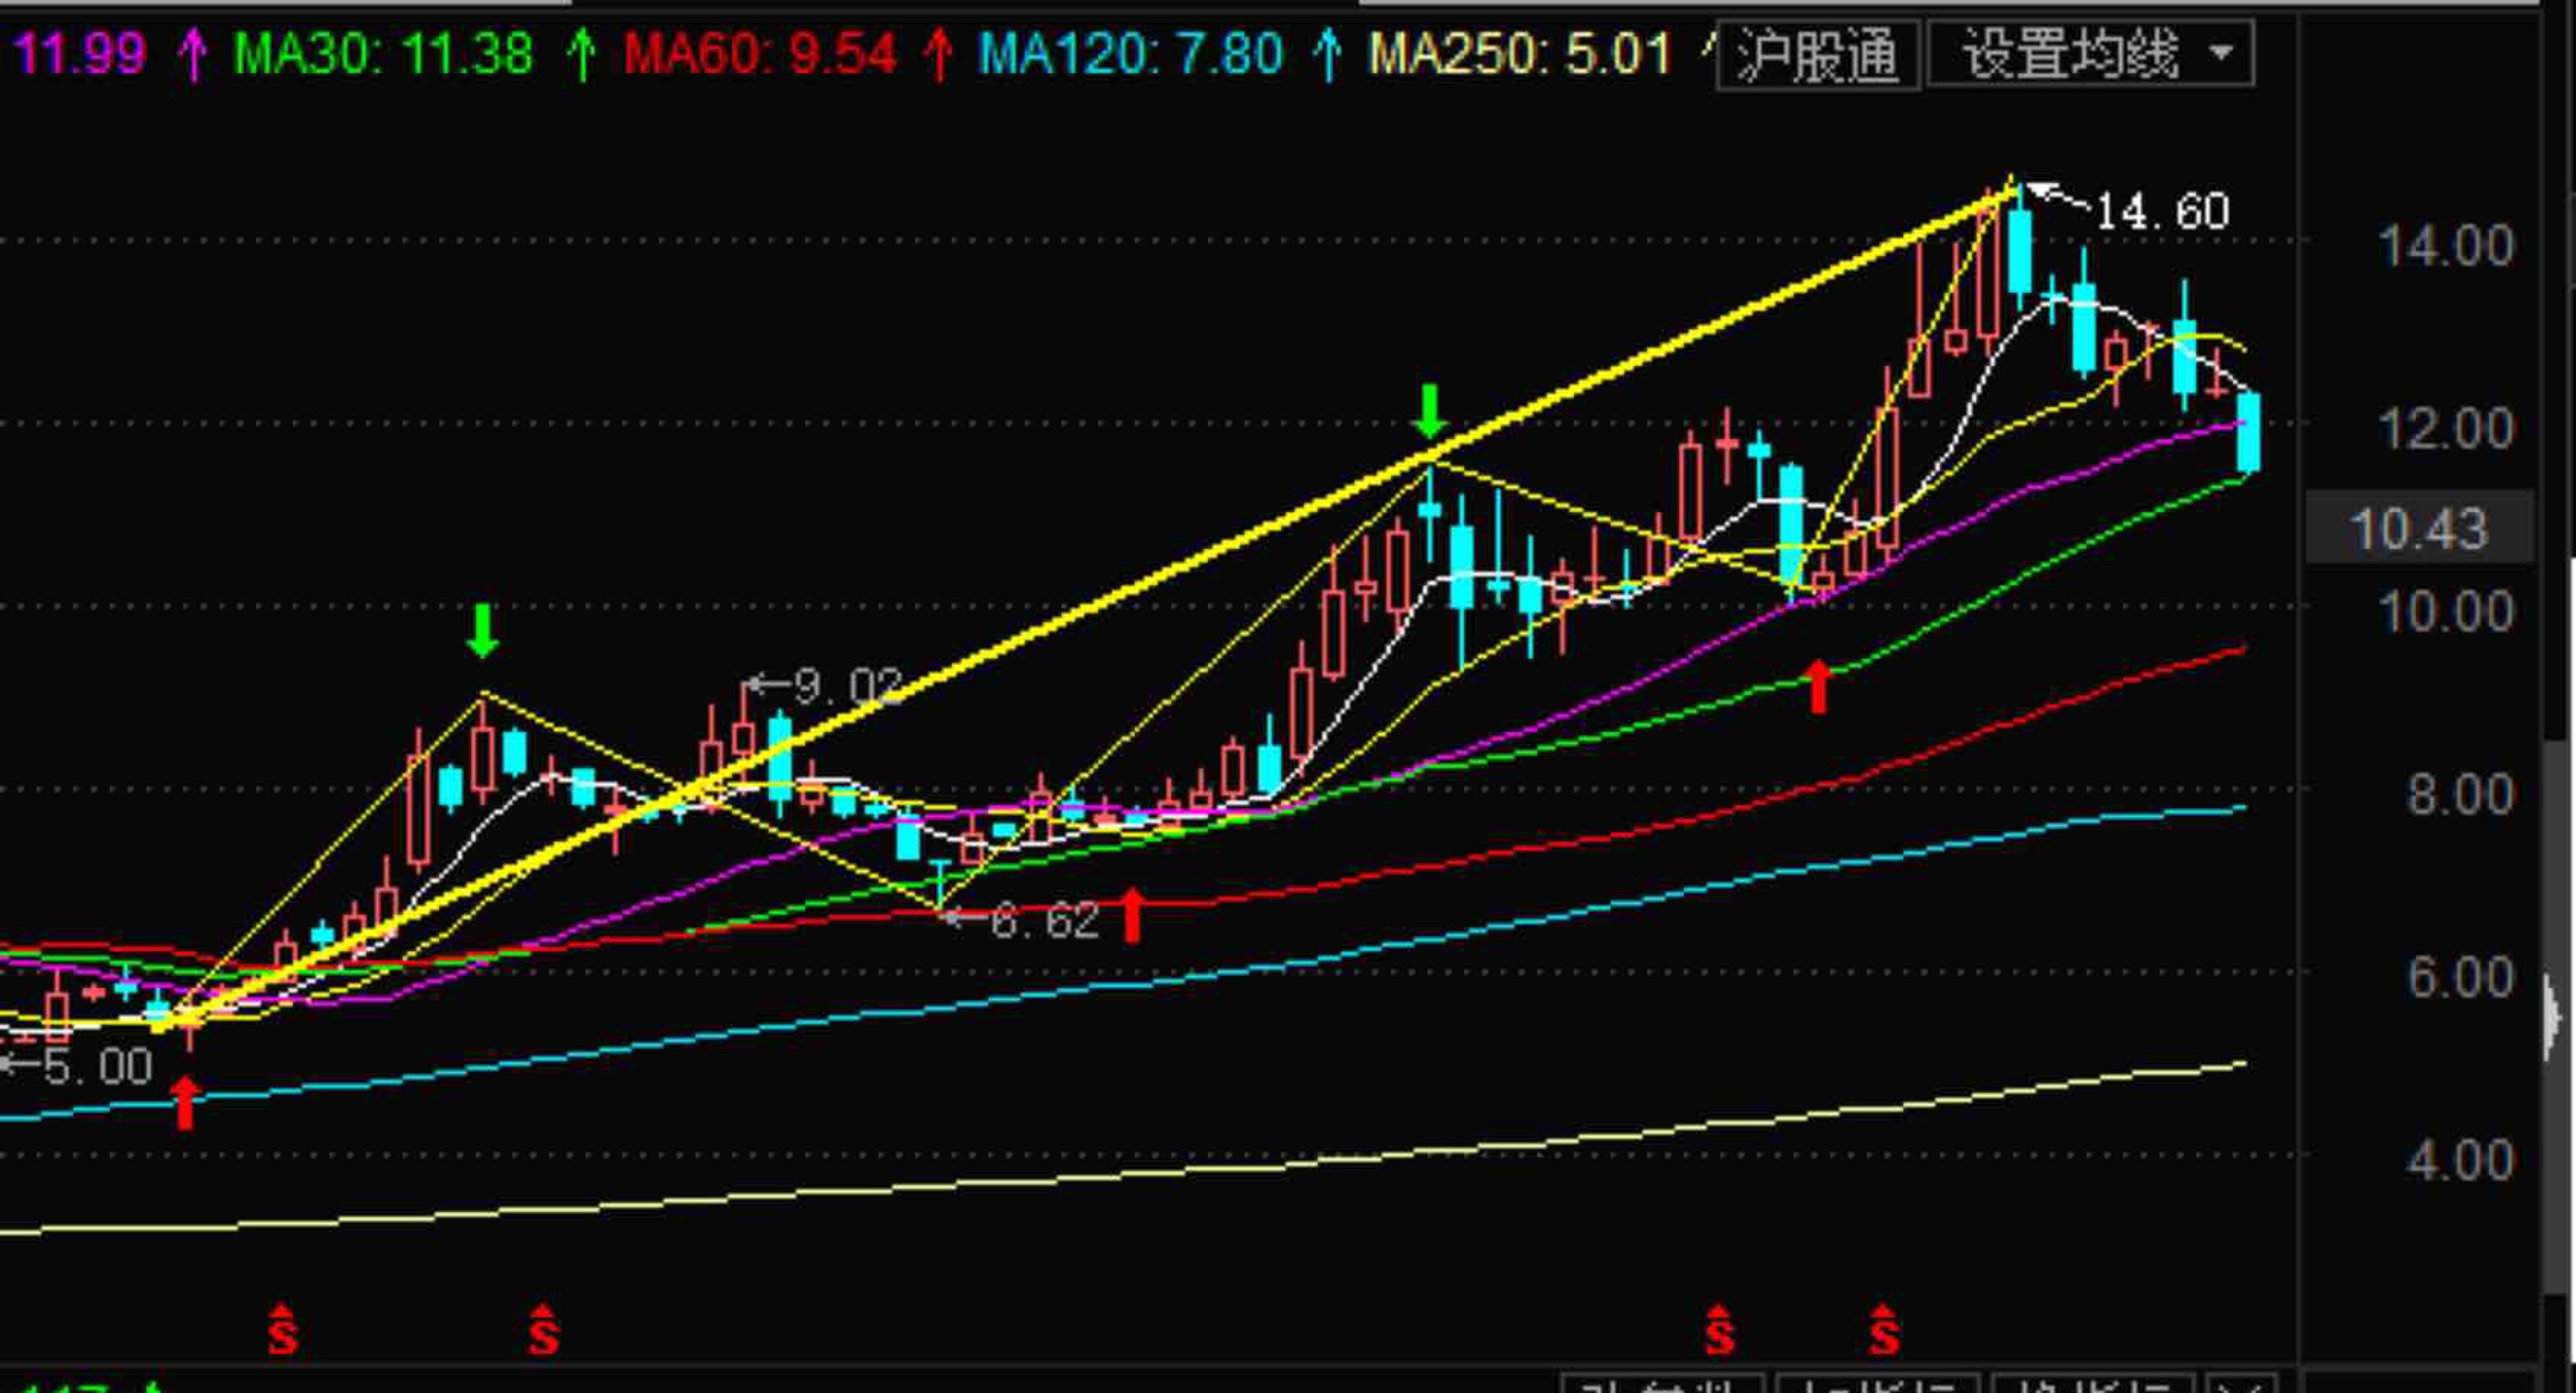Click the 8.00 price axis label
The width and height of the screenshot is (2576, 1393).
click(2460, 794)
